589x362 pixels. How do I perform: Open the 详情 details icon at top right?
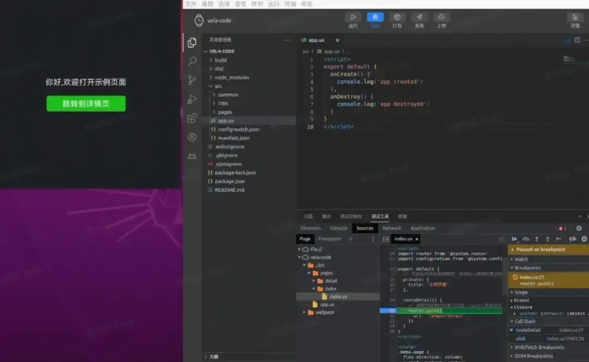(x=575, y=20)
